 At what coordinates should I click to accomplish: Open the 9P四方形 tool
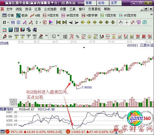70,16
